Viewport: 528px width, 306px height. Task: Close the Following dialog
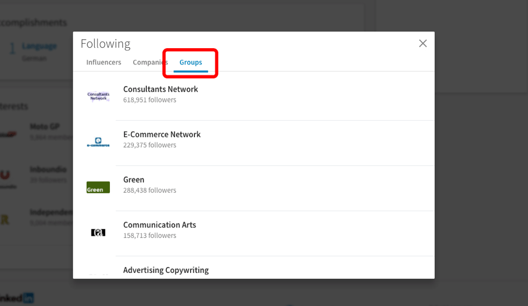click(423, 43)
